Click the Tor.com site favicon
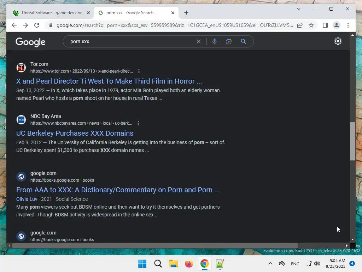Screen dimensions: 362x272 pos(21,68)
